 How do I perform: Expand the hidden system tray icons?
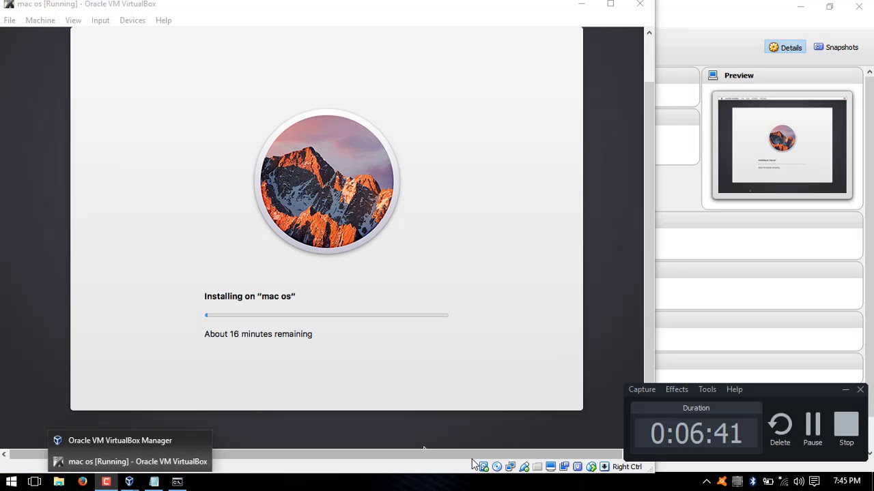(707, 481)
